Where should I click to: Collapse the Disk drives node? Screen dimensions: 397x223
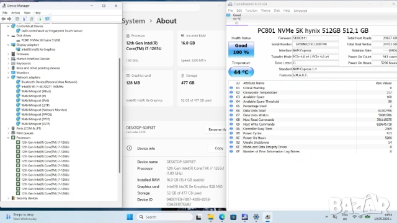(x=8, y=36)
